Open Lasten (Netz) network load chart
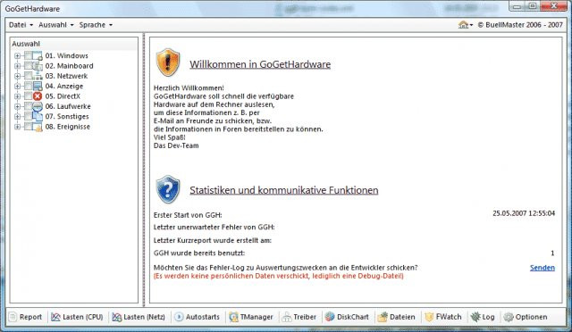572x332 pixels. click(139, 317)
